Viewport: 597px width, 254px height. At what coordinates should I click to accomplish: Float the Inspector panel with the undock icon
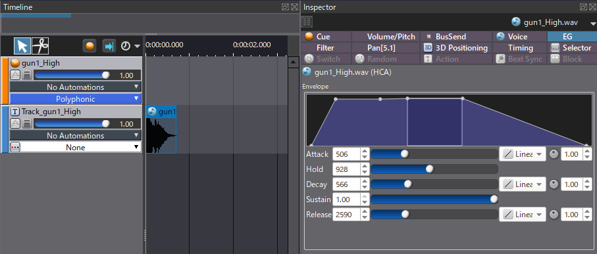583,7
